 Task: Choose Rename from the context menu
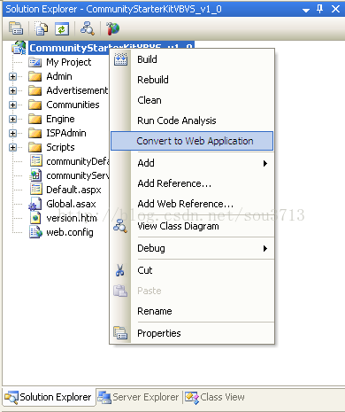[192, 311]
